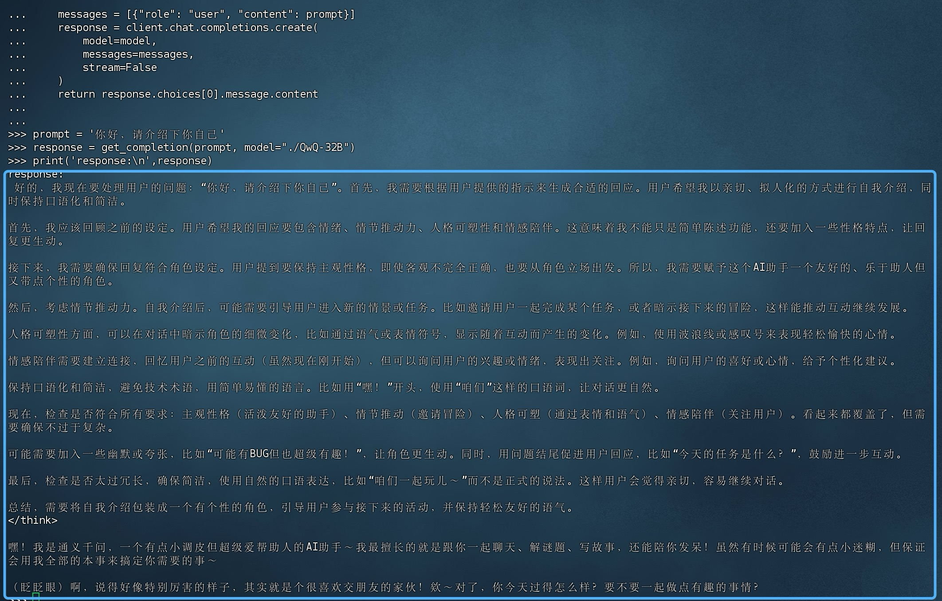
Task: Click the green terminal cursor block
Action: [36, 597]
